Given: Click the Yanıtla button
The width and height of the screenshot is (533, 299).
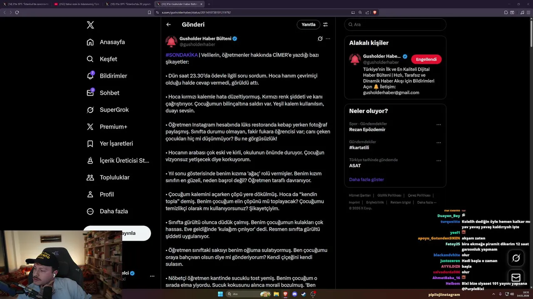Looking at the screenshot, I should 309,25.
